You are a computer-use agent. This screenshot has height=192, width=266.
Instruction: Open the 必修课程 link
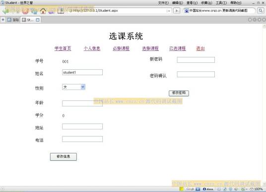[x=121, y=48]
